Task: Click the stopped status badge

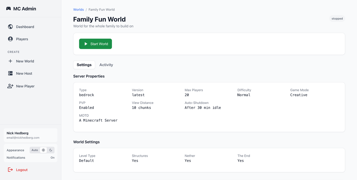Action: 337,18
